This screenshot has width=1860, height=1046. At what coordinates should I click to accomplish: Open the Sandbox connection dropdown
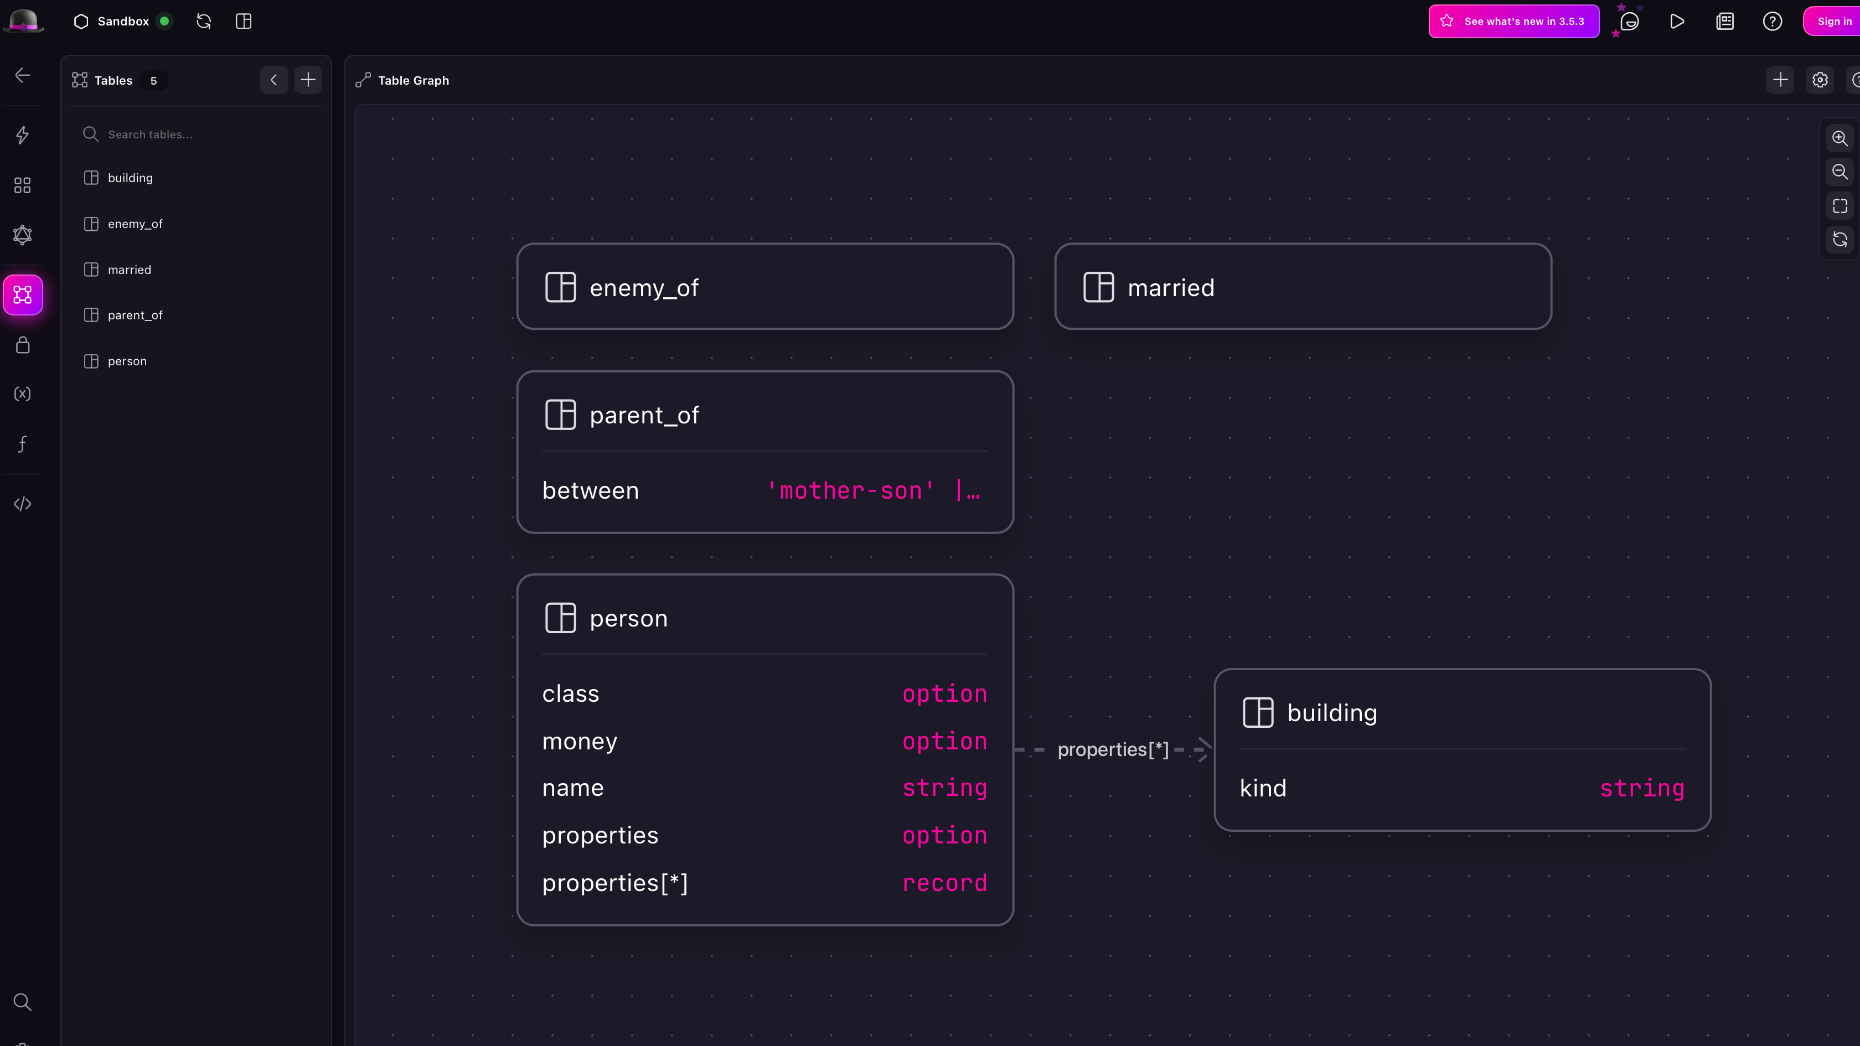click(123, 21)
